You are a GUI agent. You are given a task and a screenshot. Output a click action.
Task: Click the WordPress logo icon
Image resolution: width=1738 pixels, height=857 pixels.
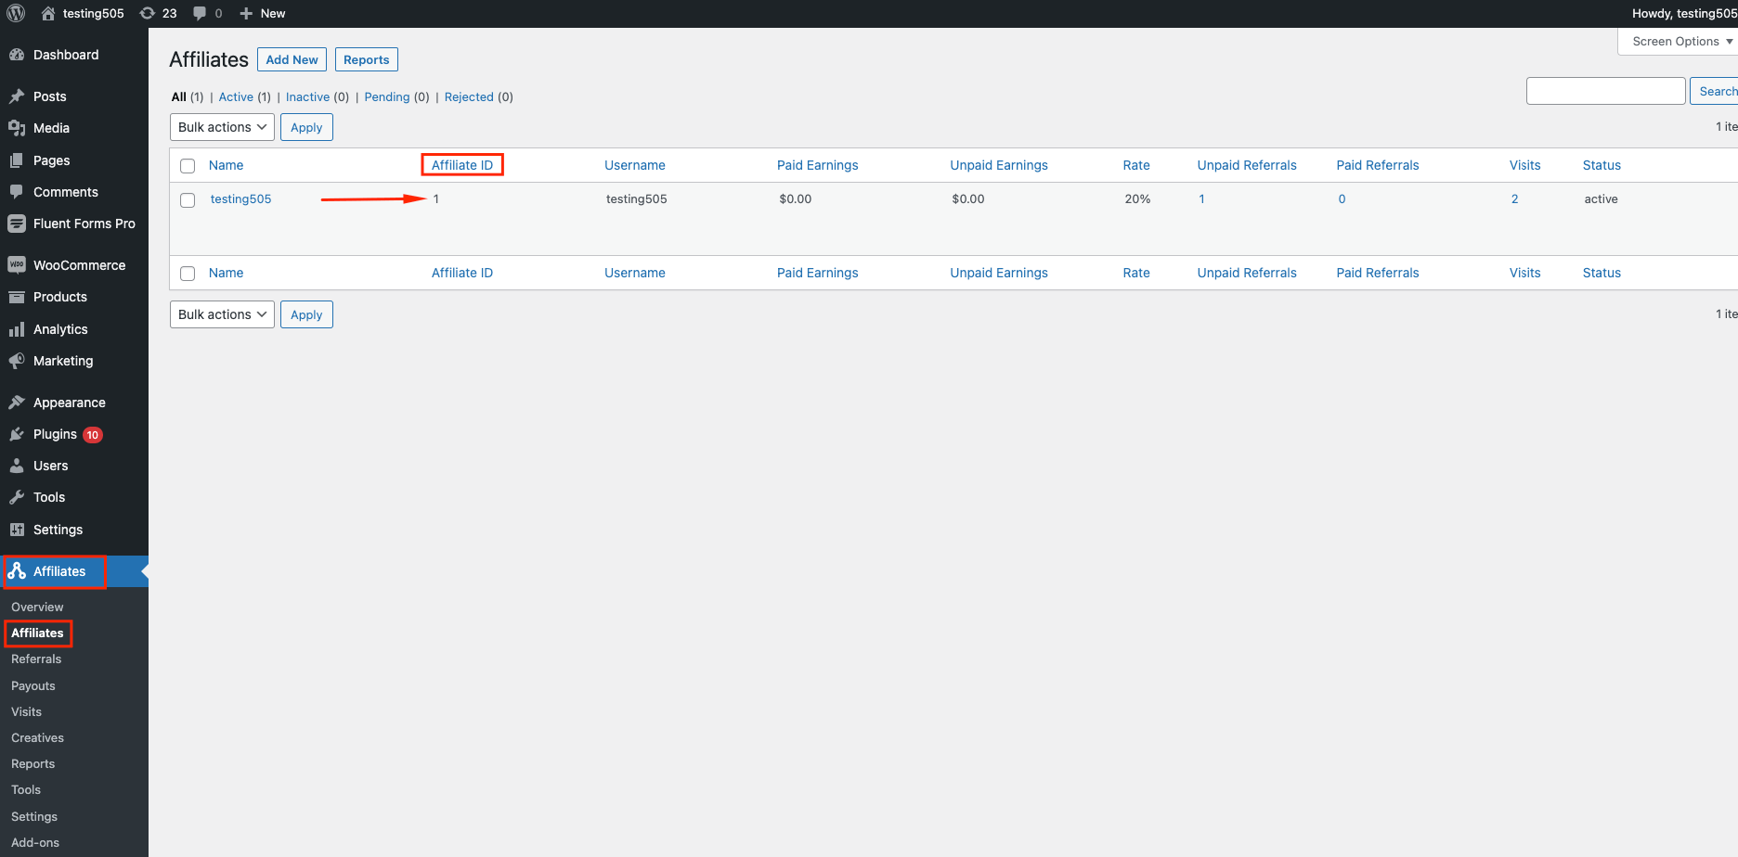pos(16,13)
